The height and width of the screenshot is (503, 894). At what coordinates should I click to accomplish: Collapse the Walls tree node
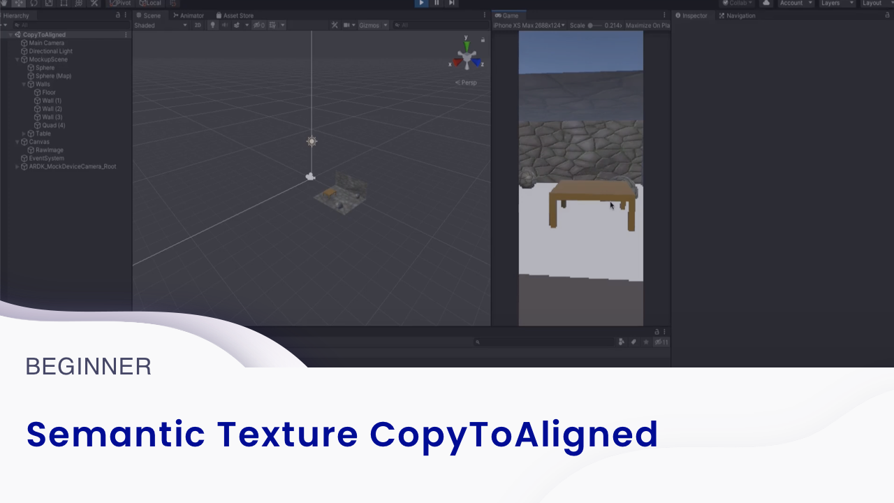24,84
